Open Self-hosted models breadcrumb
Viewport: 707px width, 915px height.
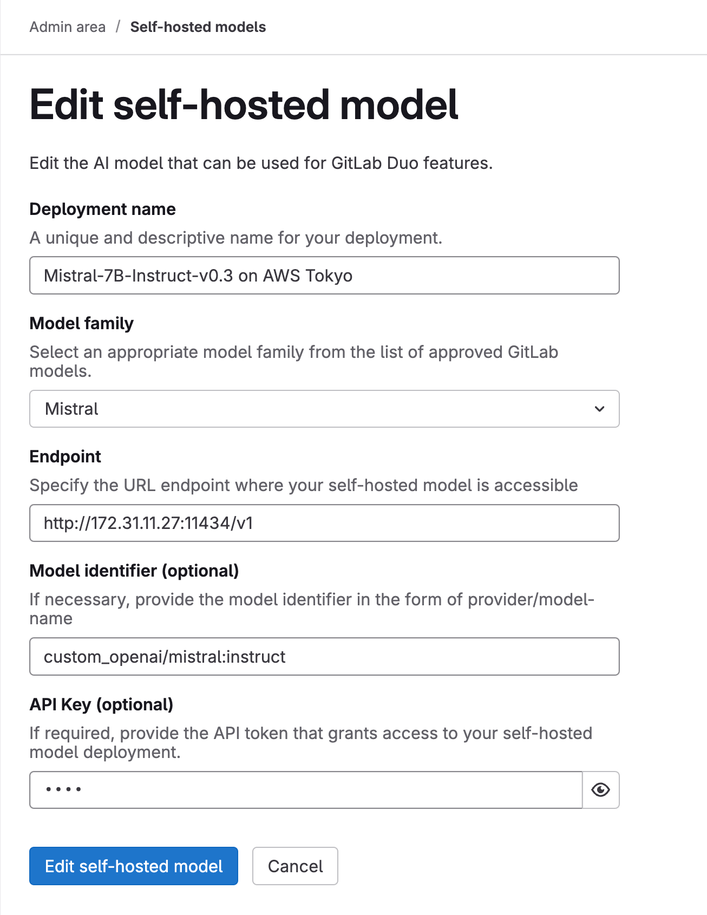pos(197,27)
